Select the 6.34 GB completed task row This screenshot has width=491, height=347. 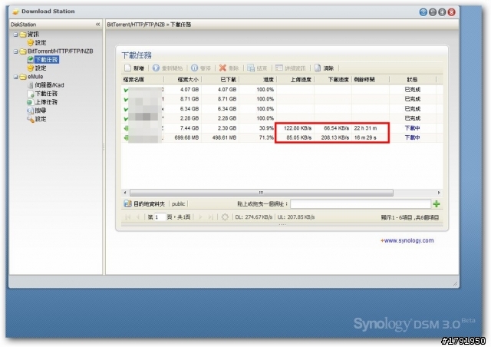[282, 109]
